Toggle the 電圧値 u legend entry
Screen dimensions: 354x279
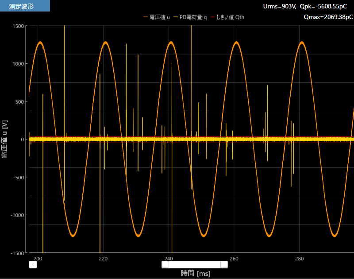point(157,17)
